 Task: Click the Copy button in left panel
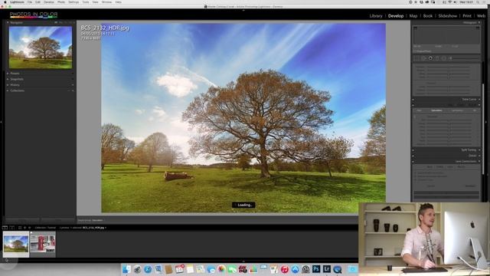[x=22, y=220]
